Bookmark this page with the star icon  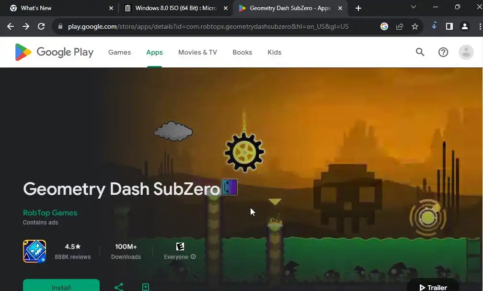(415, 26)
